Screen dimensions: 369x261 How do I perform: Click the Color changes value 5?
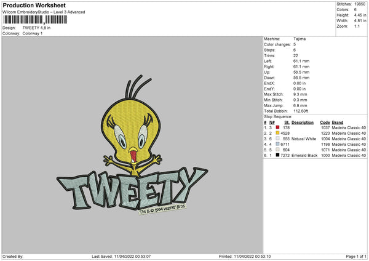pos(295,44)
